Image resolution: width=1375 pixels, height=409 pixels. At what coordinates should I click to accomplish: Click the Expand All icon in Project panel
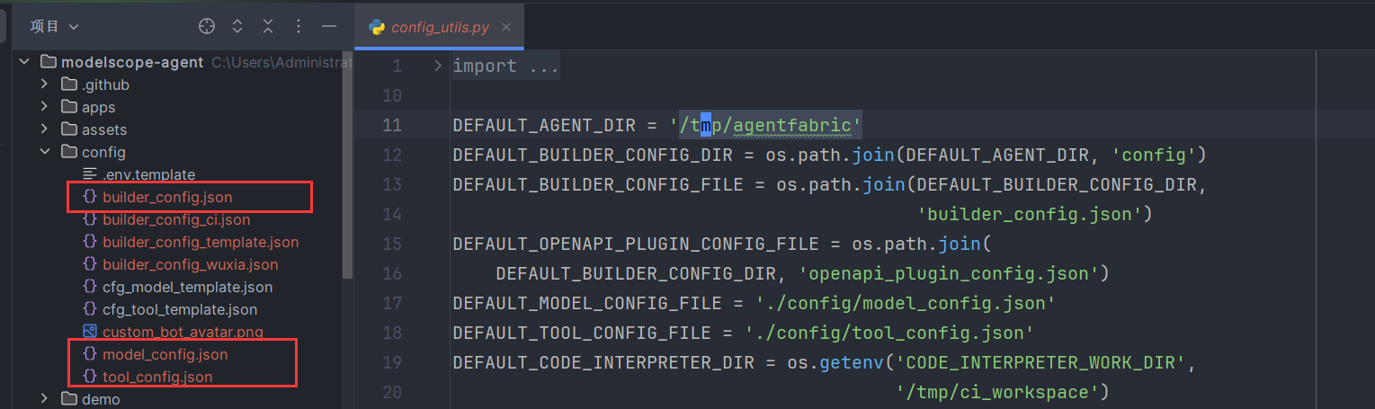click(237, 27)
